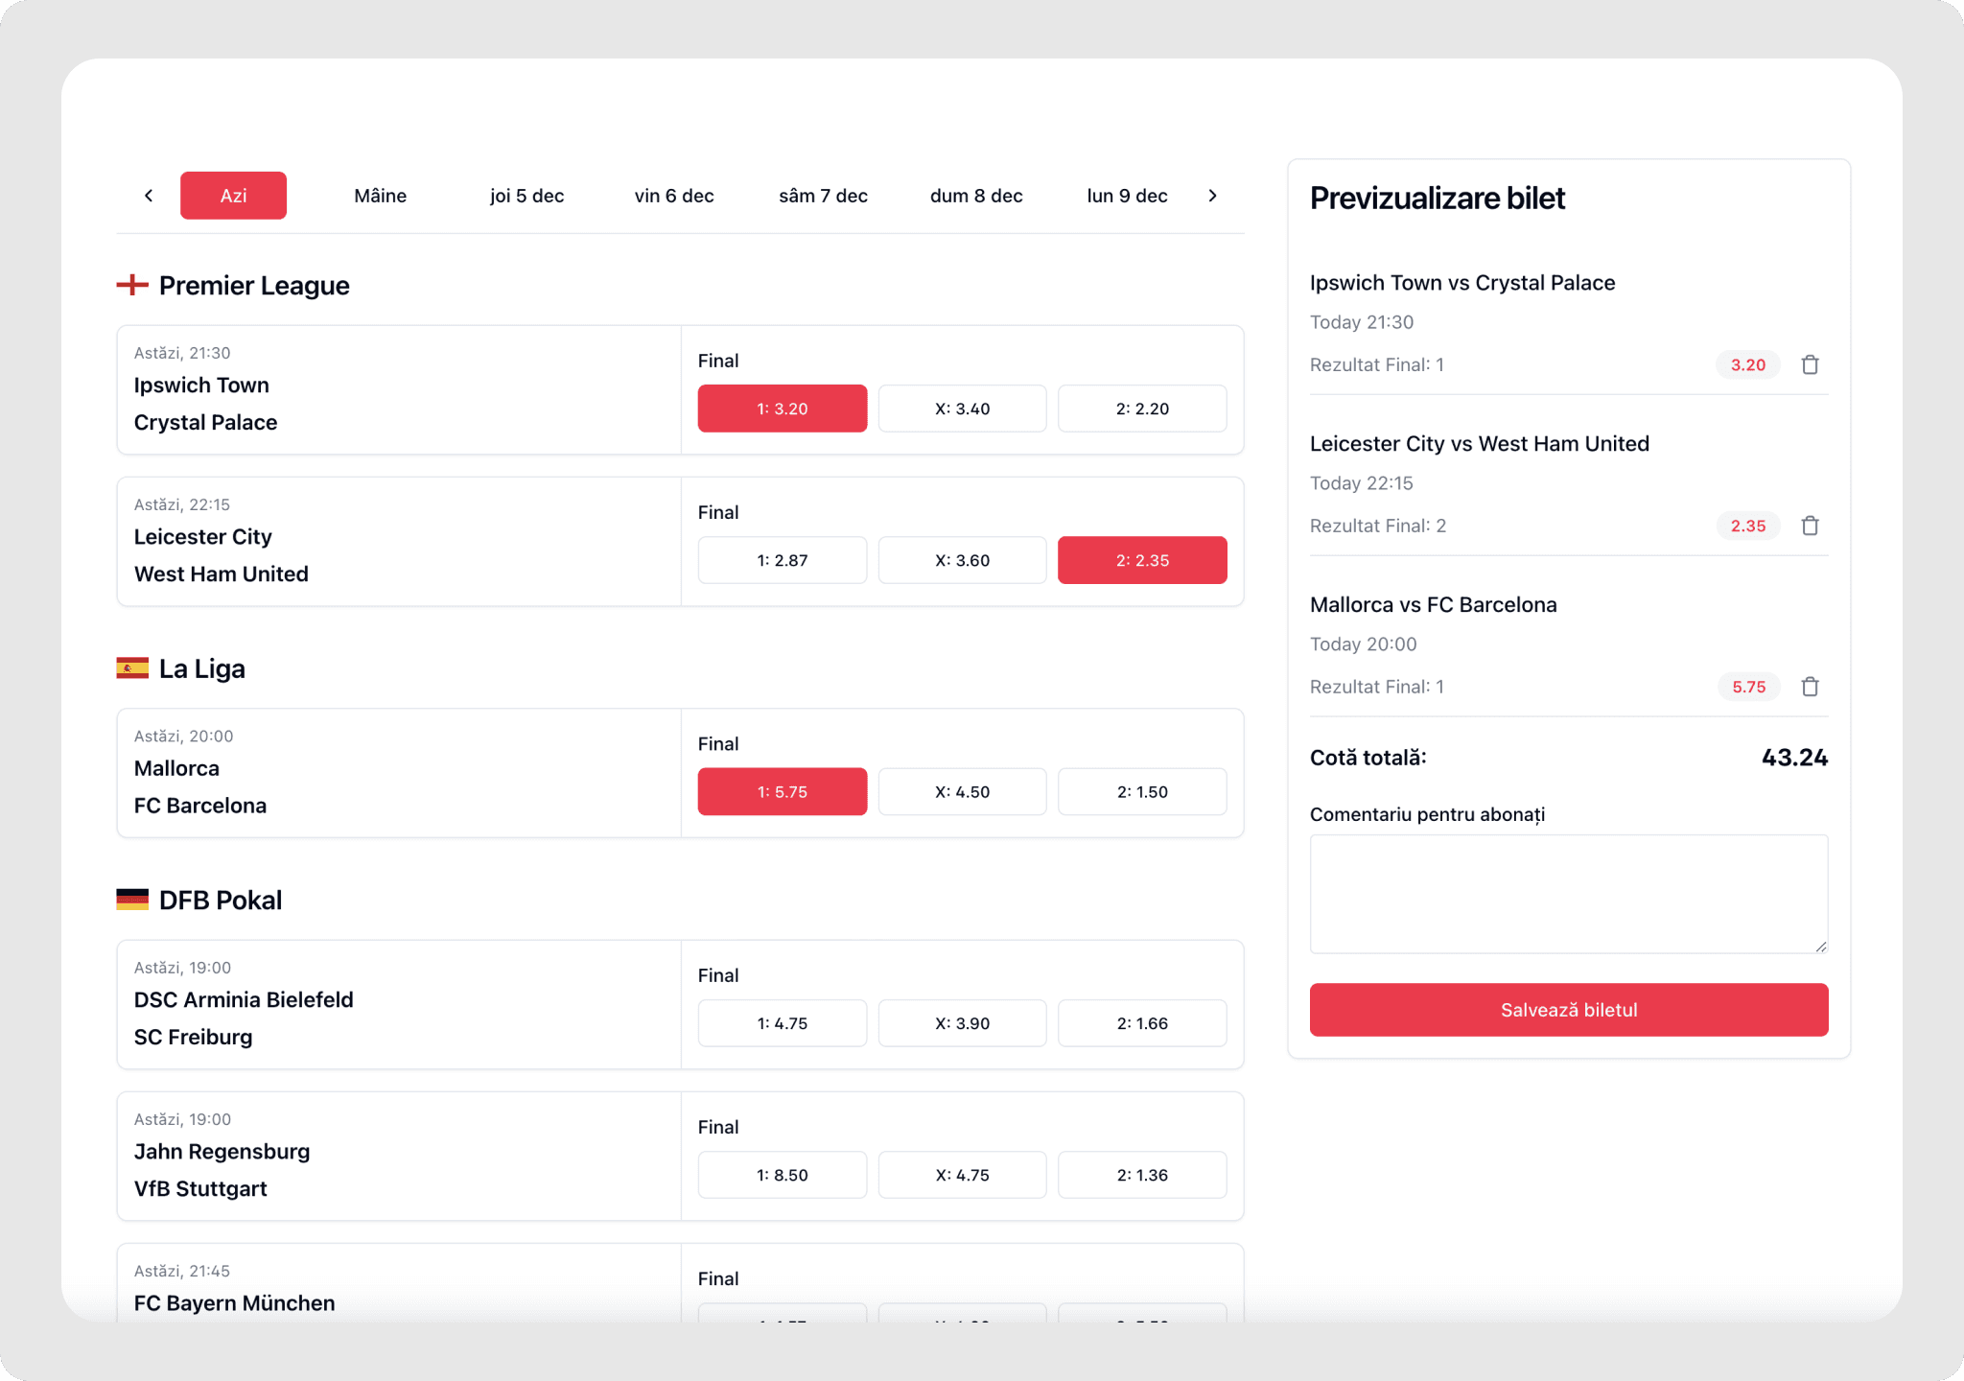Select dum 8 dec date

point(976,196)
